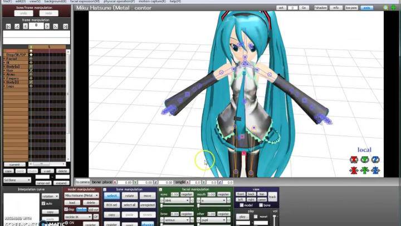Step back one frame
Viewport: 401px width, 226px height.
coord(25,26)
